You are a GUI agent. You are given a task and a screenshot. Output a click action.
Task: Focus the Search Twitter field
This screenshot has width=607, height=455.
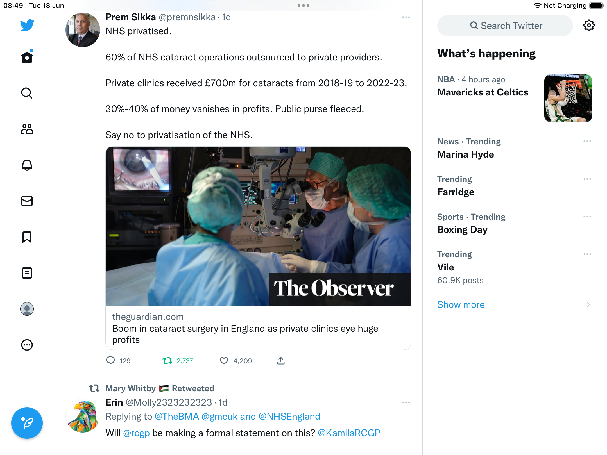pos(505,26)
